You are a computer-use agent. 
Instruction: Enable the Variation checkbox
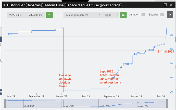tap(143, 15)
